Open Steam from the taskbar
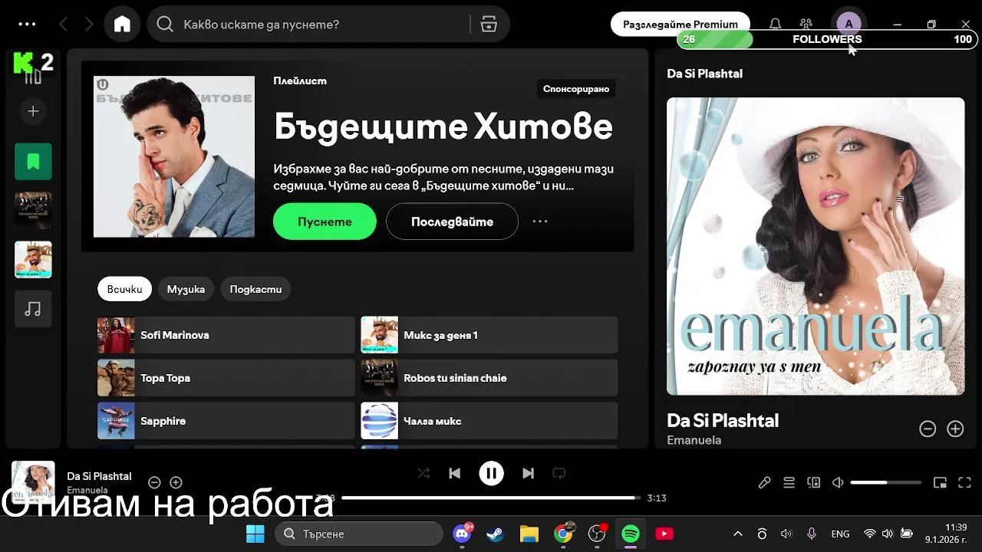Viewport: 982px width, 552px height. click(x=496, y=534)
